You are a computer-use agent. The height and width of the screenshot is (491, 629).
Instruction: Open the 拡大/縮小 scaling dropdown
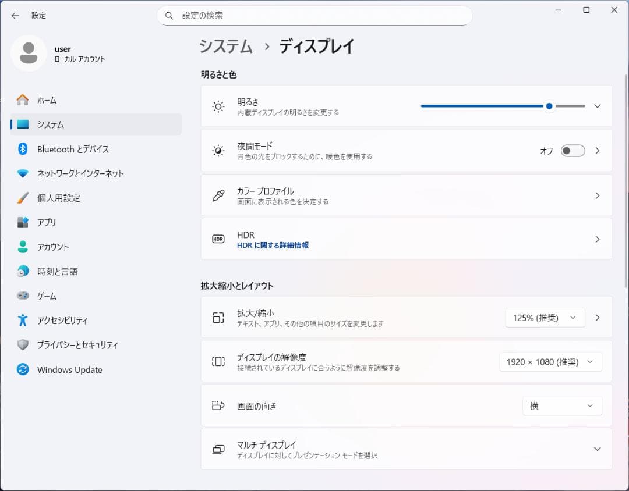coord(545,318)
